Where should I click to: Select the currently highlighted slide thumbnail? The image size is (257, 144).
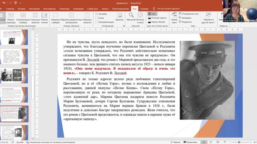[14, 114]
